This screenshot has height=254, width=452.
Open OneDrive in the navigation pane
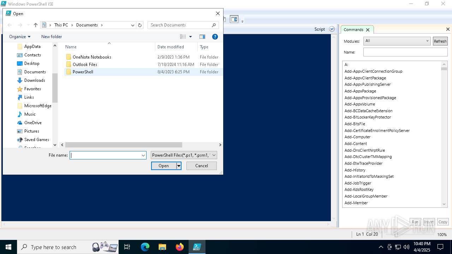(x=33, y=123)
